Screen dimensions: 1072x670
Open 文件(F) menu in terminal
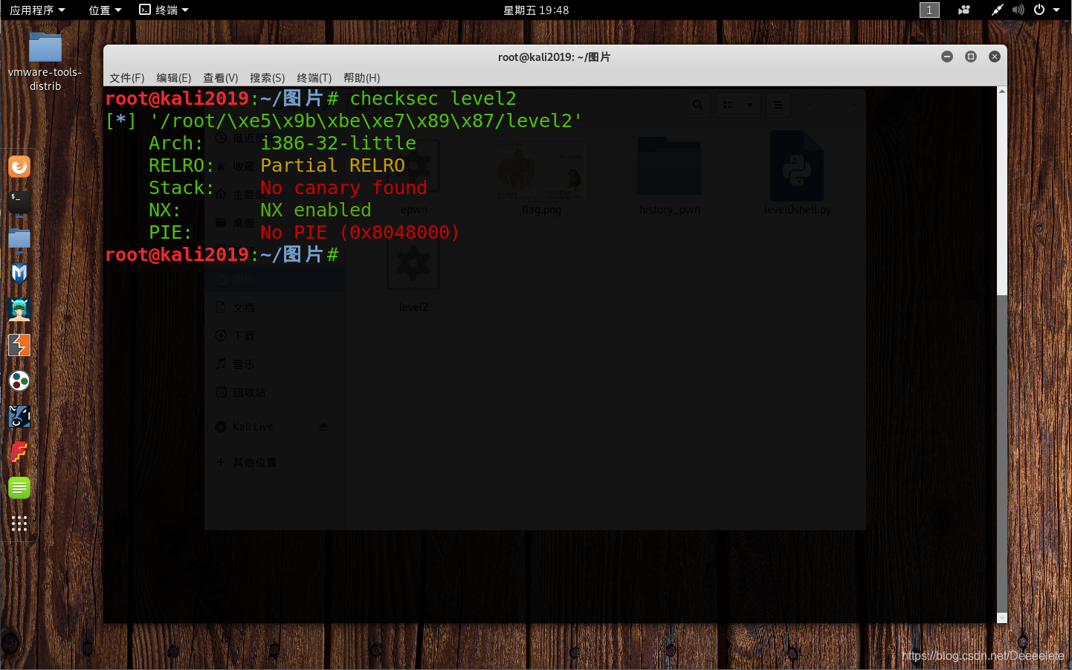click(x=127, y=77)
